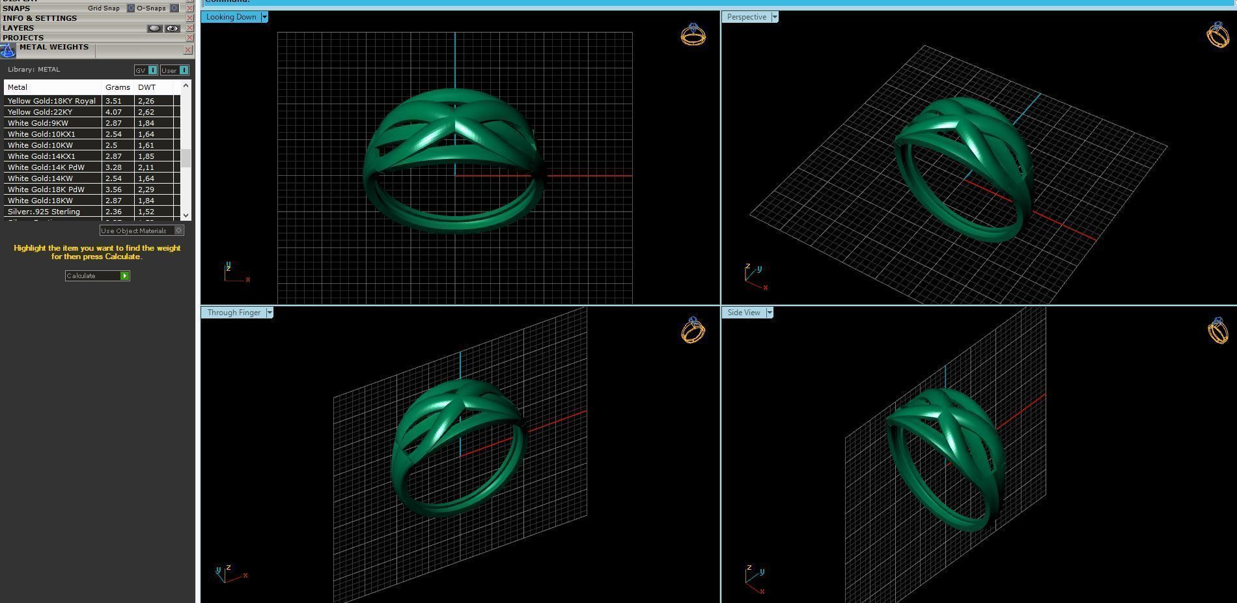Click the Layers ellipse display icon
The height and width of the screenshot is (603, 1237).
click(x=154, y=28)
